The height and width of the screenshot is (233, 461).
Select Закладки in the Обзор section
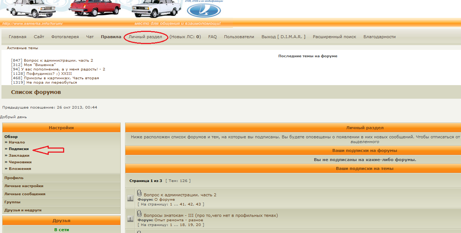(x=19, y=156)
